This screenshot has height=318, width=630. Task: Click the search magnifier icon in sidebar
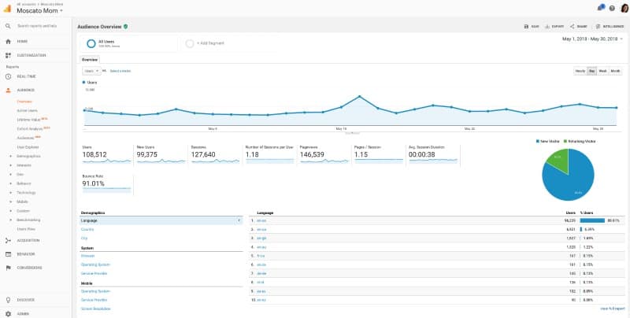coord(8,26)
